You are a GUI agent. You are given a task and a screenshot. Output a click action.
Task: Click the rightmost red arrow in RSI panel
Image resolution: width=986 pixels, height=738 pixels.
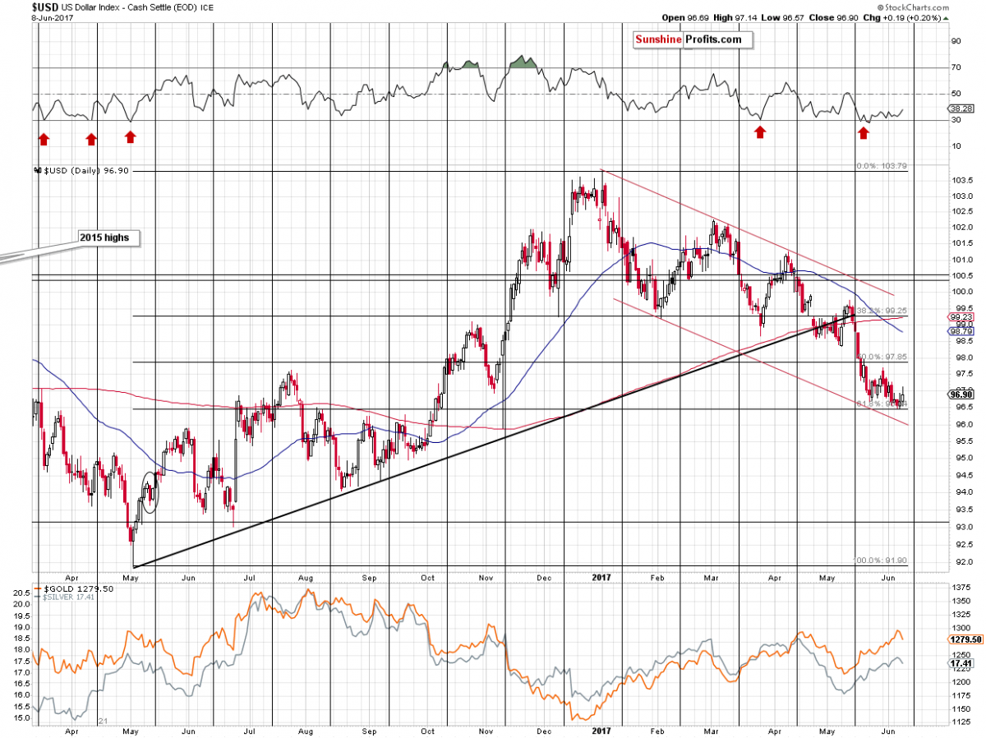(x=864, y=133)
